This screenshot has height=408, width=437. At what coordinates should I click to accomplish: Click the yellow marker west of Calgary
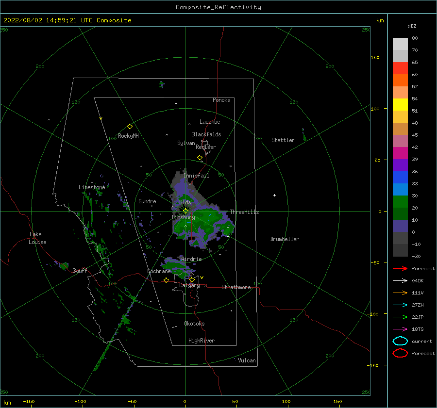pos(167,280)
